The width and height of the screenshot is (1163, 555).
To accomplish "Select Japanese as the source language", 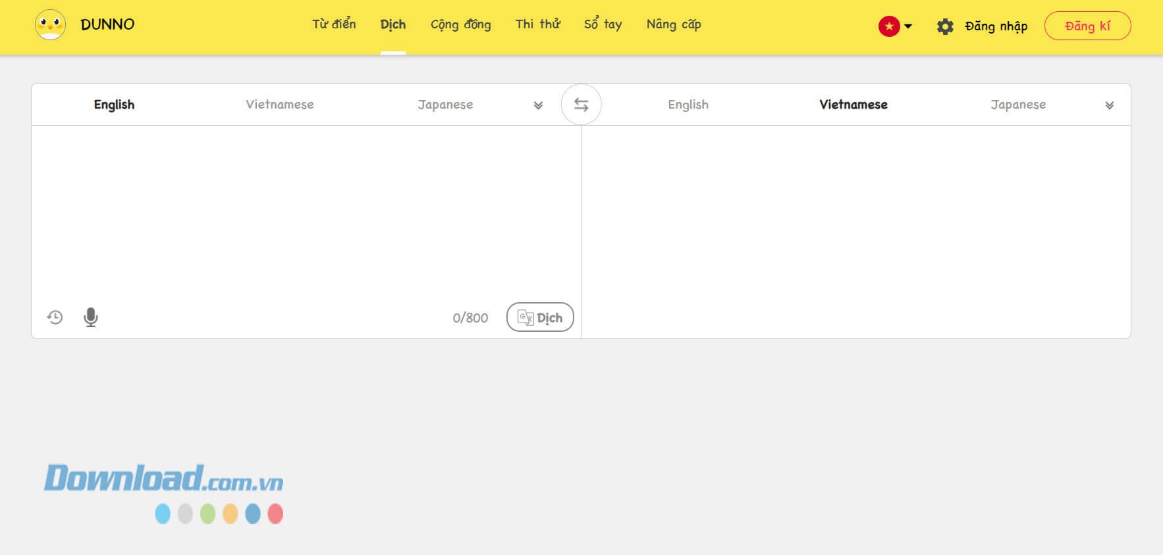I will 445,105.
